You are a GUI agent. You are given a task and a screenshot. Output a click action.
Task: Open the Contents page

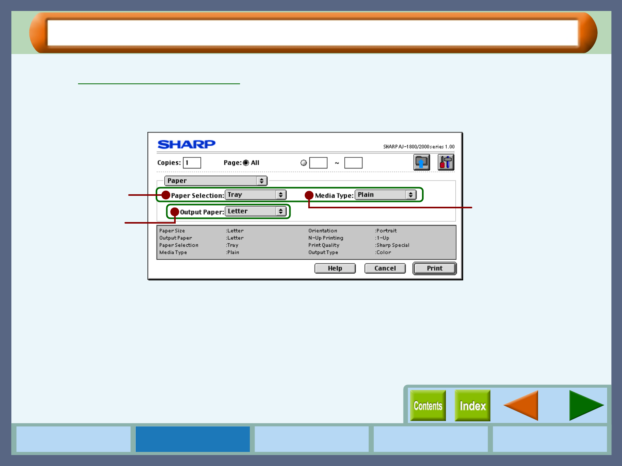tap(428, 406)
